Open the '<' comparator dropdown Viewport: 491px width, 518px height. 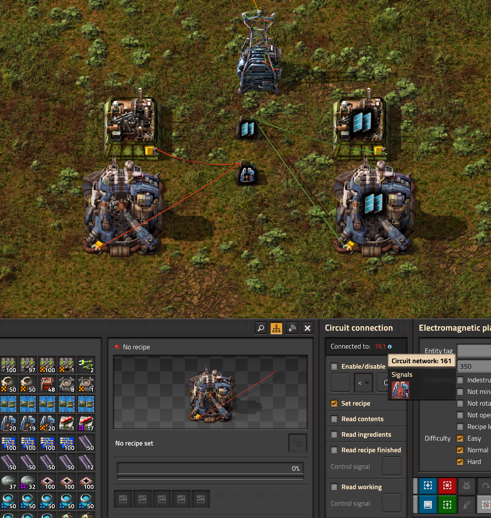tap(363, 383)
